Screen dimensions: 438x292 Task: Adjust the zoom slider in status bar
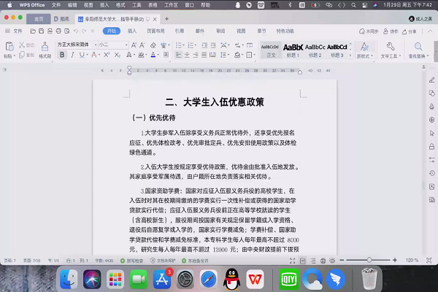click(369, 260)
